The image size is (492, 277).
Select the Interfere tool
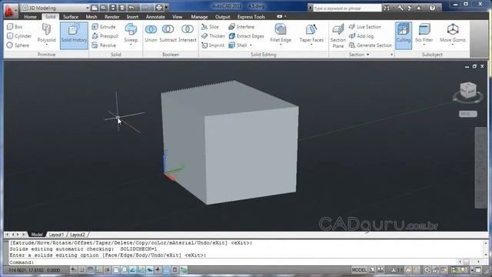point(241,27)
